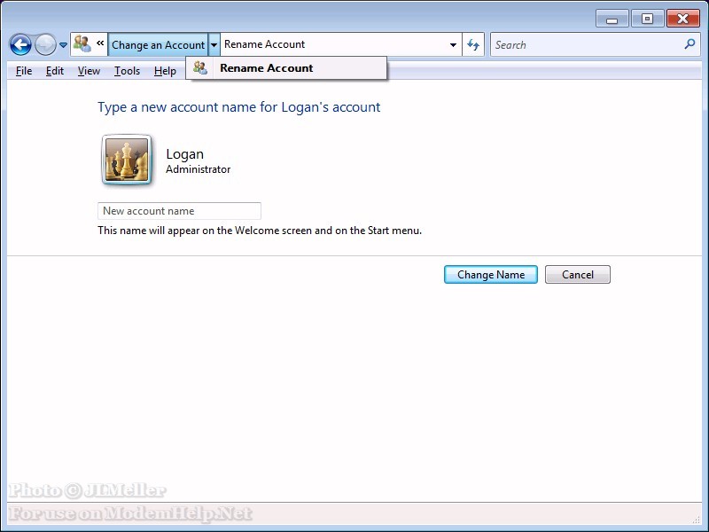
Task: Open the View menu
Action: (x=89, y=71)
